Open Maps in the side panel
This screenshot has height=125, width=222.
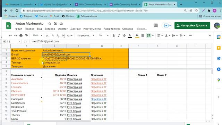click(219, 80)
